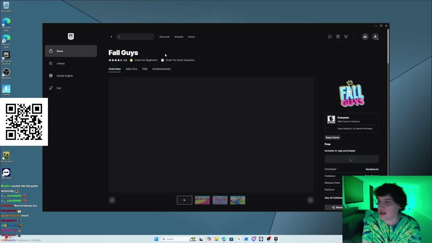Open Microsoft Store from the taskbar
This screenshot has height=243, width=432.
(x=231, y=239)
